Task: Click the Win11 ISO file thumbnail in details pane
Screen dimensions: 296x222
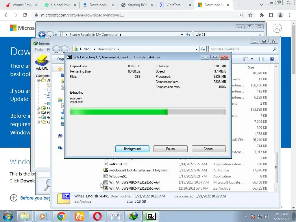Action: click(64, 199)
